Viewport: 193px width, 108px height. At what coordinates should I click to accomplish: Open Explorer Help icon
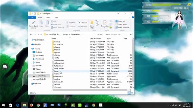pyautogui.click(x=133, y=17)
